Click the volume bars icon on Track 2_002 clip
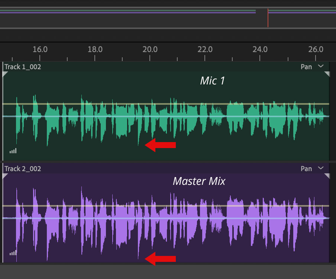336x279 pixels. pyautogui.click(x=13, y=253)
